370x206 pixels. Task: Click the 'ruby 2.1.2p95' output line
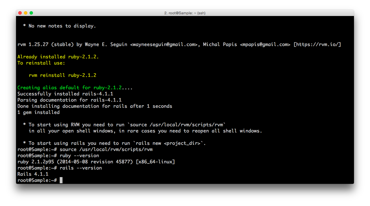click(96, 162)
